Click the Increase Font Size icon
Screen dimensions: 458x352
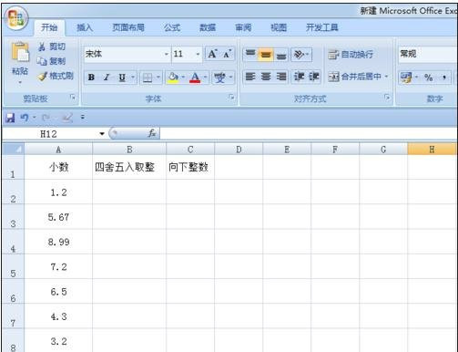coord(212,54)
